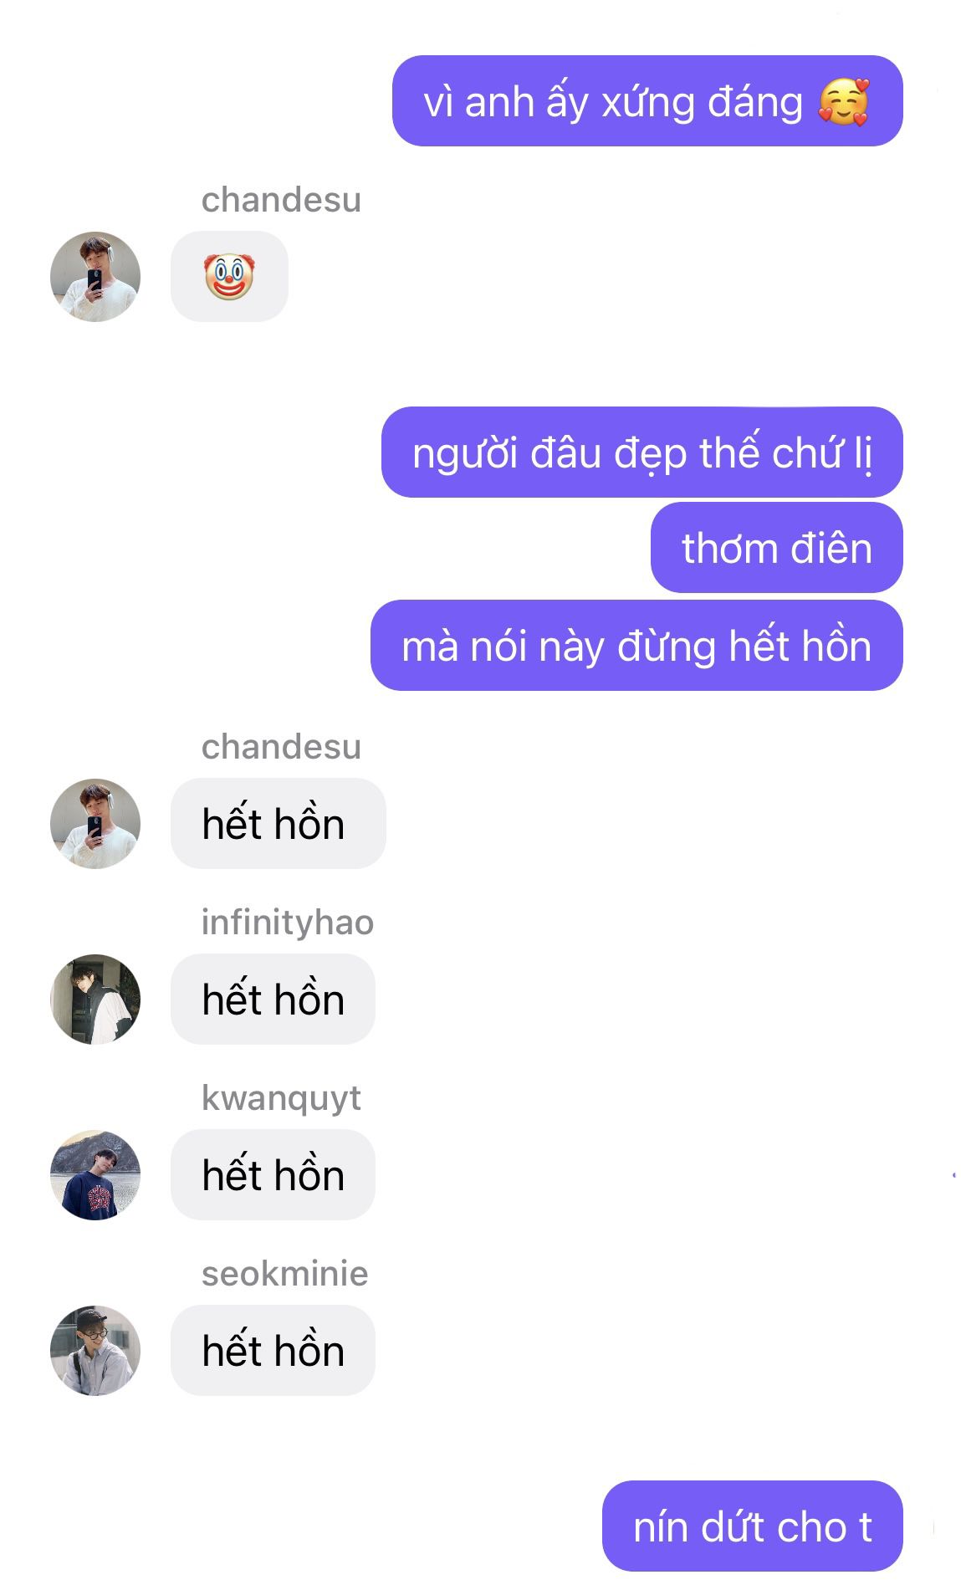Tap the clown emoji message bubble
Viewport: 961px width, 1590px height.
[229, 277]
